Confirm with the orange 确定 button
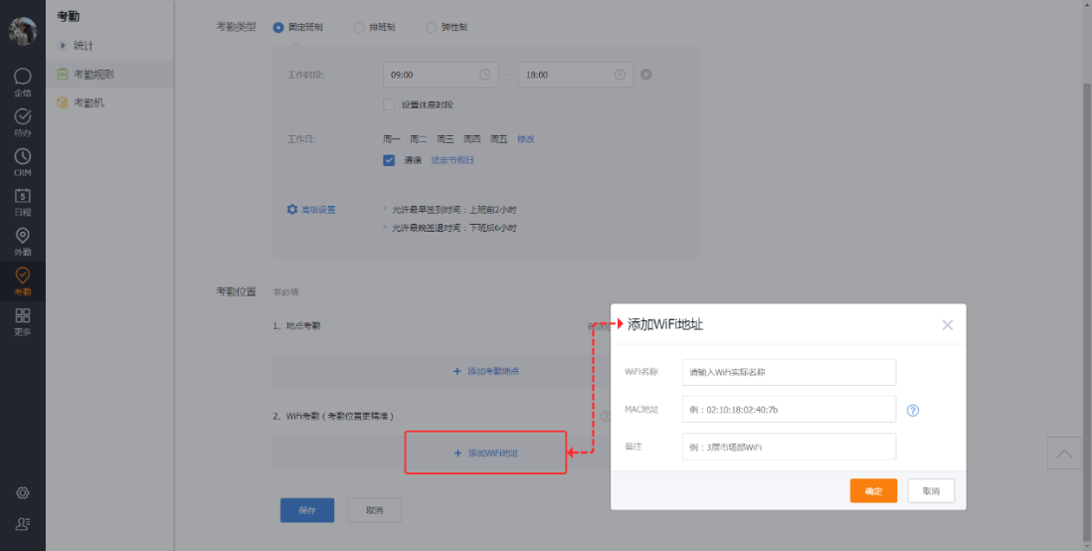Viewport: 1092px width, 551px height. (873, 490)
